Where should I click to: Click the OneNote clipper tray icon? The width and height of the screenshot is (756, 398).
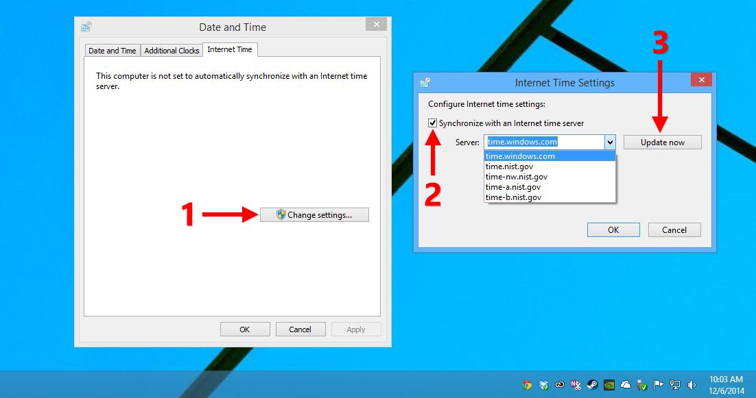pos(576,384)
